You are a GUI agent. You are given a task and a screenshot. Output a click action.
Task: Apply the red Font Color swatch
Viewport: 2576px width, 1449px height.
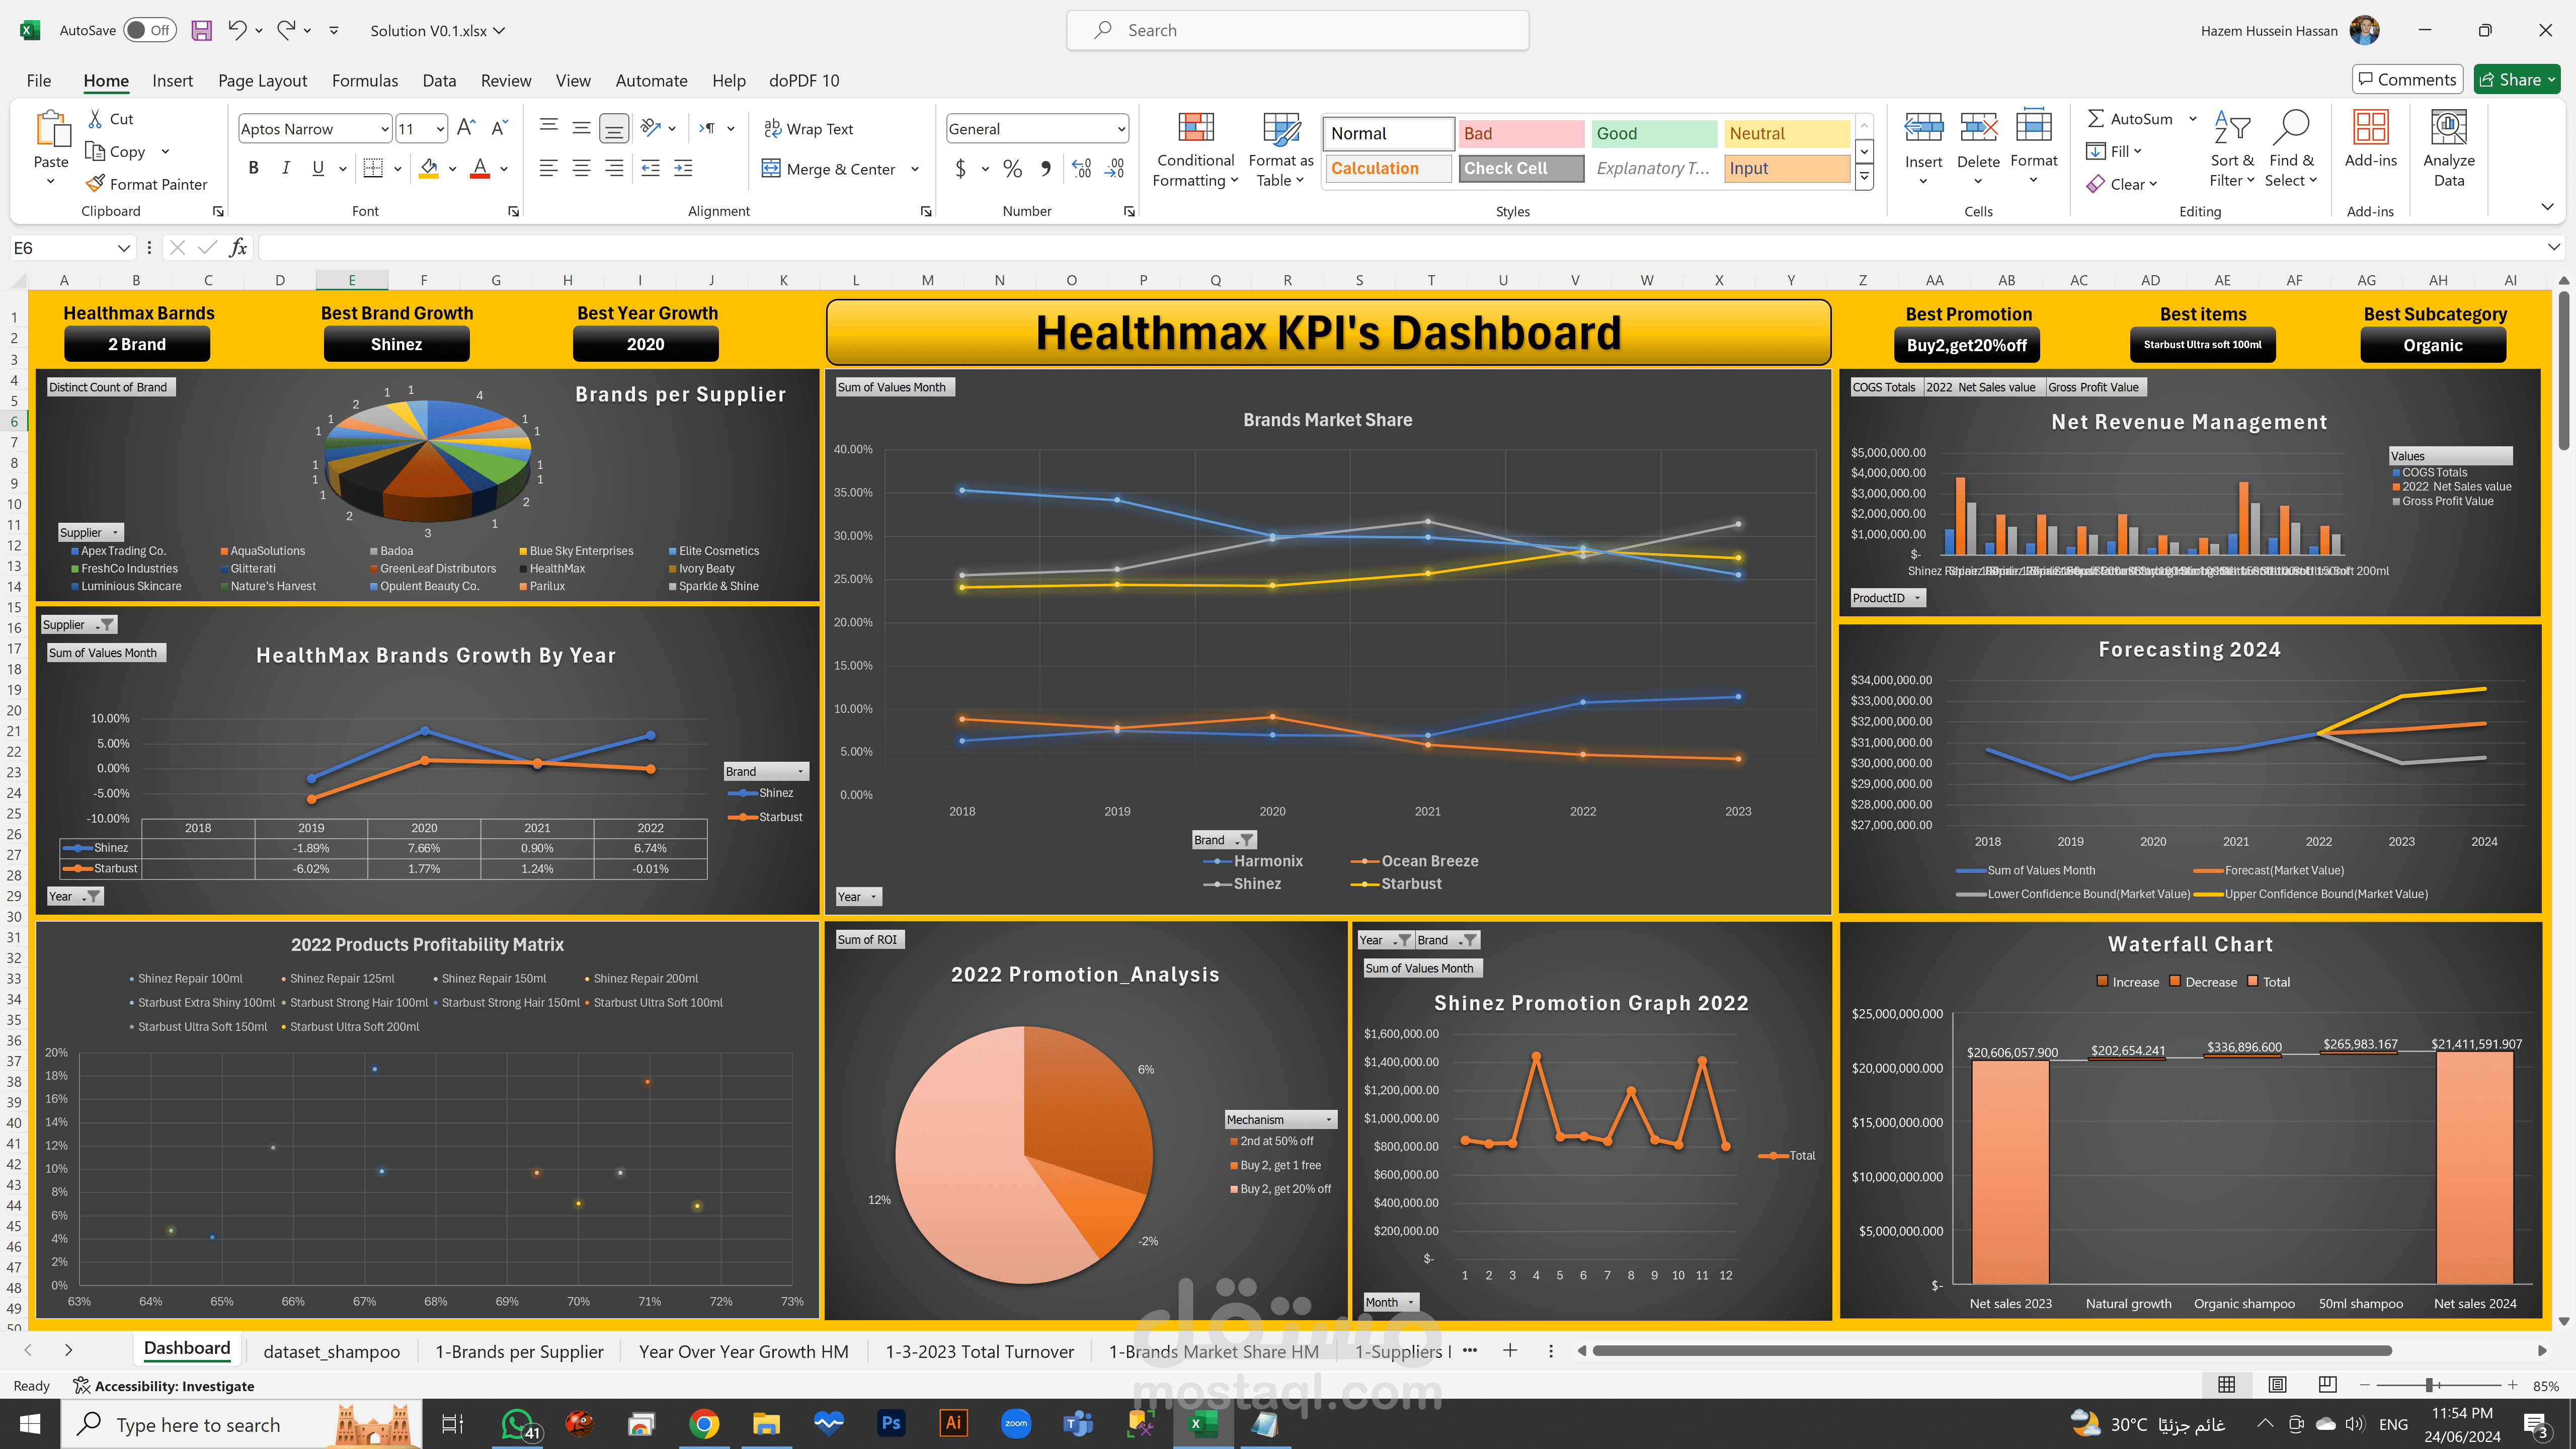[480, 168]
